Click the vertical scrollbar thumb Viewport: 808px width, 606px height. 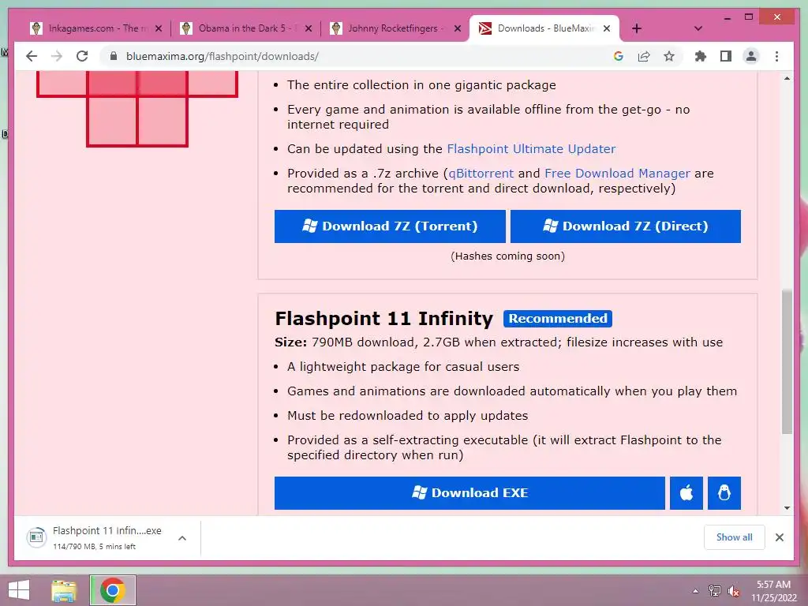tap(787, 361)
